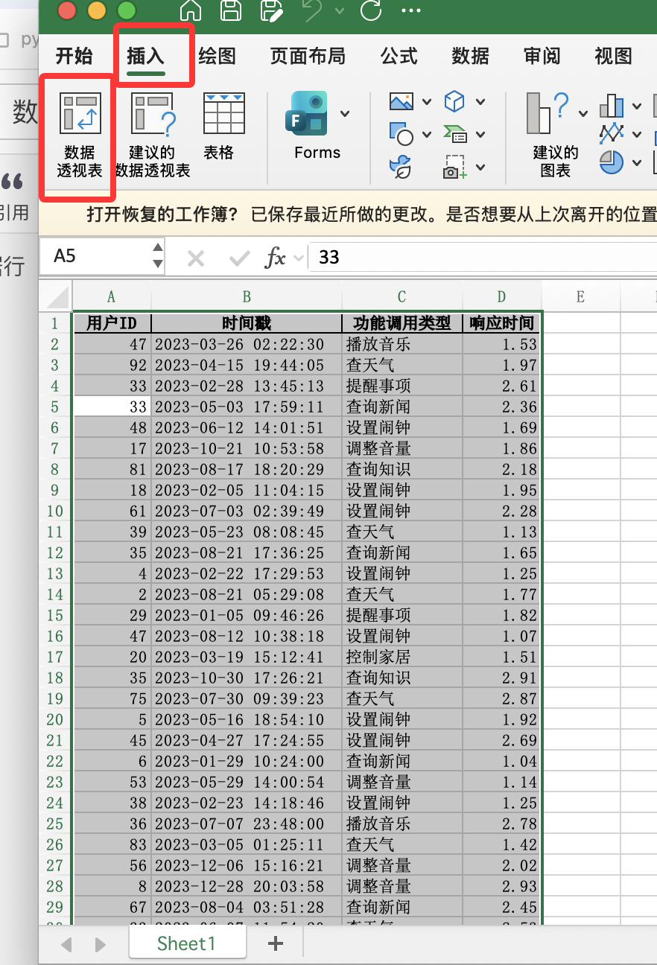This screenshot has height=965, width=657.
Task: Click 建议的数据透视表 button
Action: tap(153, 136)
